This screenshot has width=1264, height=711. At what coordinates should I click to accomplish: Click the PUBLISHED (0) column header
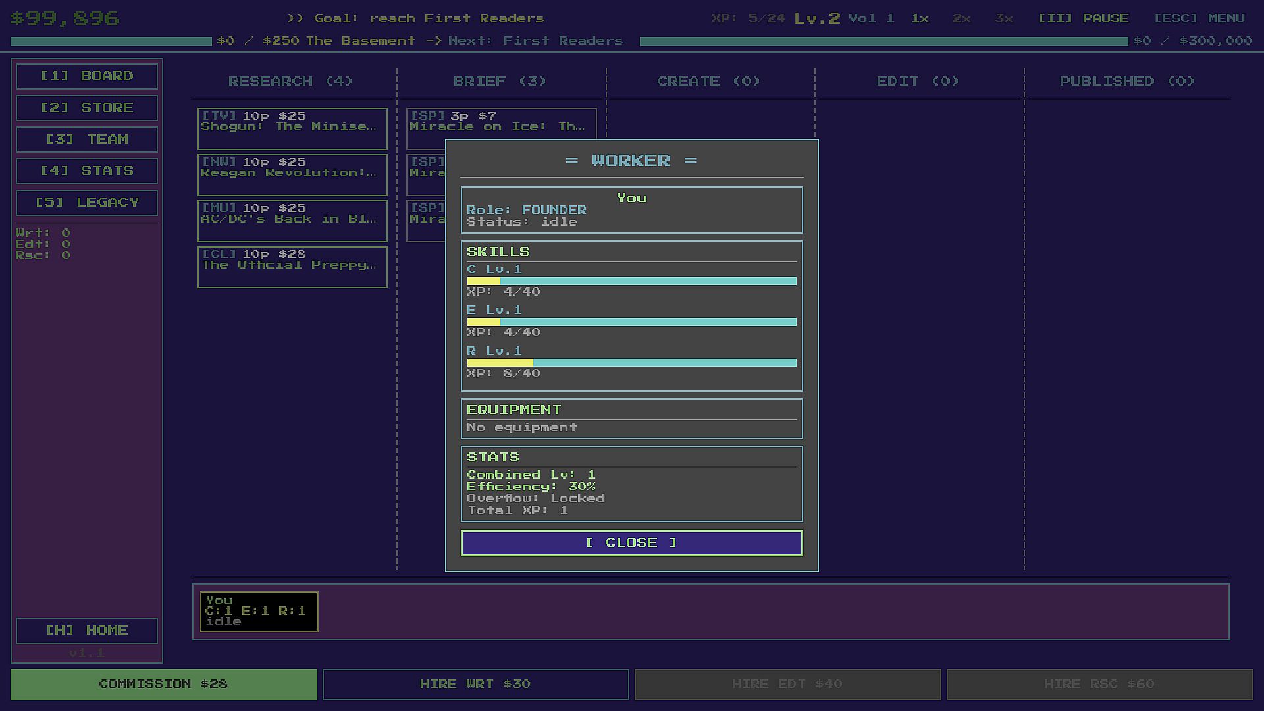tap(1126, 82)
